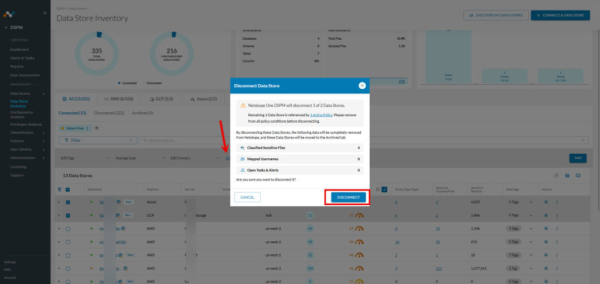
Task: Click the risk gauge icon scoring 48
Action: pyautogui.click(x=359, y=255)
